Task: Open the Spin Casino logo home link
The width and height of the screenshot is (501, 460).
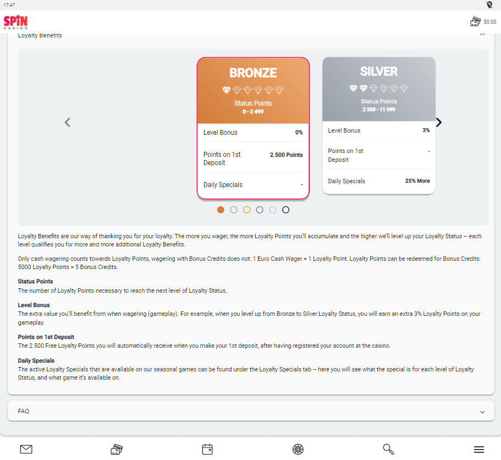Action: pyautogui.click(x=15, y=22)
